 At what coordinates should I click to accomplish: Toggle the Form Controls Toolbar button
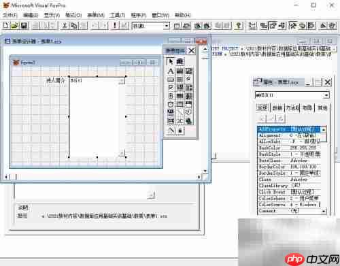coord(292,26)
